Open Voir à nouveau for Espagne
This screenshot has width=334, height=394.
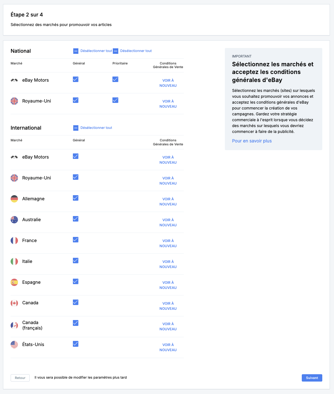(x=168, y=285)
